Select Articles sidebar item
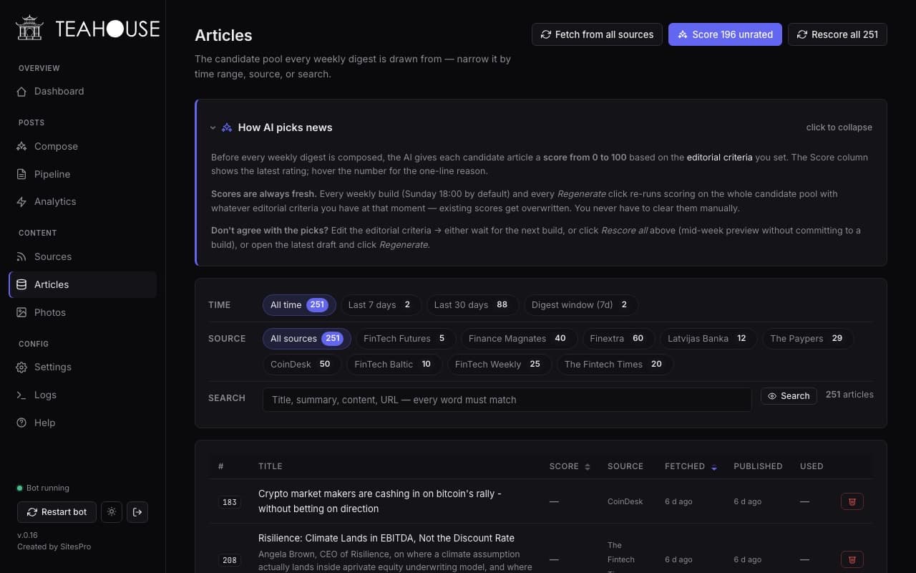The height and width of the screenshot is (573, 916). click(83, 284)
